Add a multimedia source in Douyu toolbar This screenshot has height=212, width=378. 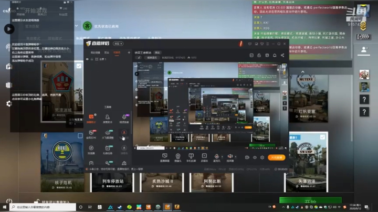tap(204, 157)
